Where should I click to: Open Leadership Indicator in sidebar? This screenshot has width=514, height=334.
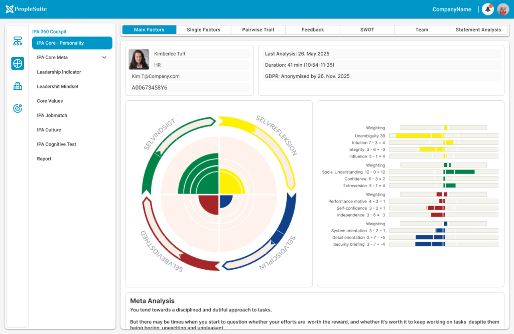59,72
